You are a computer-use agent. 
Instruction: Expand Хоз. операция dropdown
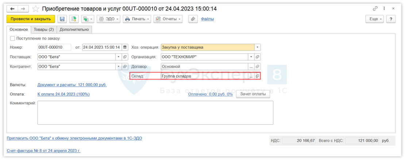click(x=258, y=47)
